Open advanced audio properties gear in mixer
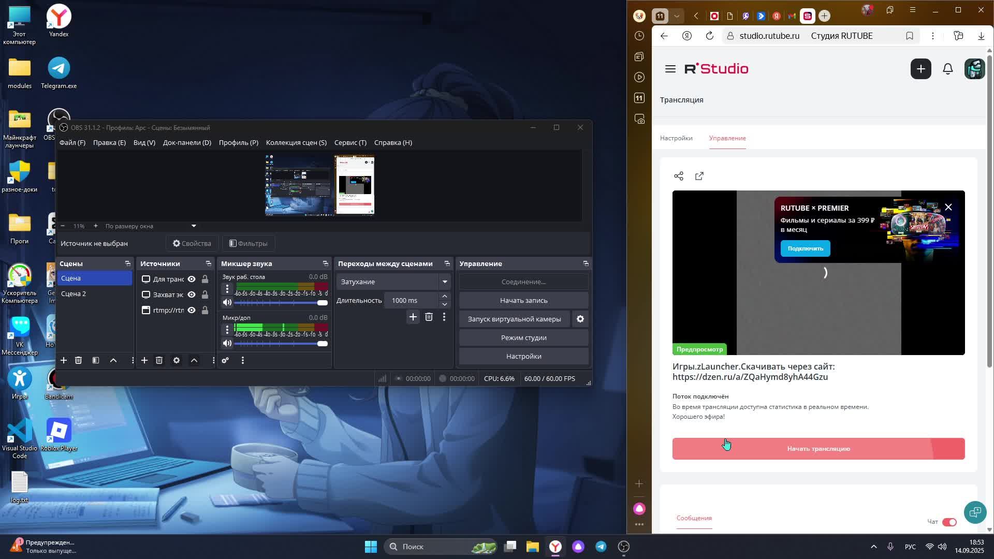The width and height of the screenshot is (994, 559). click(x=225, y=360)
